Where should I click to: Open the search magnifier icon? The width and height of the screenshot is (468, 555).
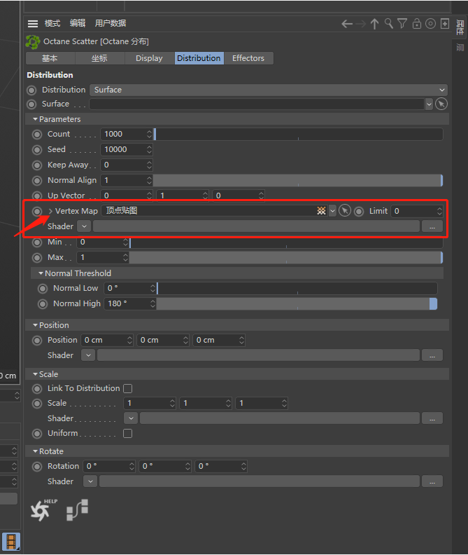(388, 24)
